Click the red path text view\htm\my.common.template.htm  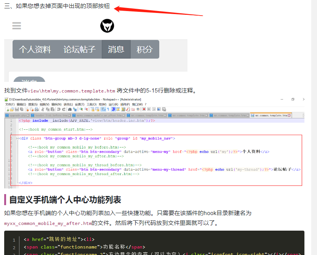click(x=71, y=91)
